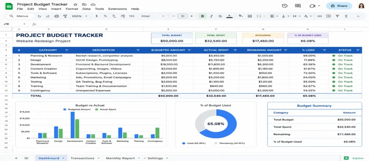Click the undo icon in the toolbar
Screen dimensions: 369x161
(39, 16)
